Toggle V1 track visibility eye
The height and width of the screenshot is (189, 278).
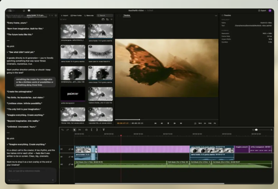(x=72, y=150)
